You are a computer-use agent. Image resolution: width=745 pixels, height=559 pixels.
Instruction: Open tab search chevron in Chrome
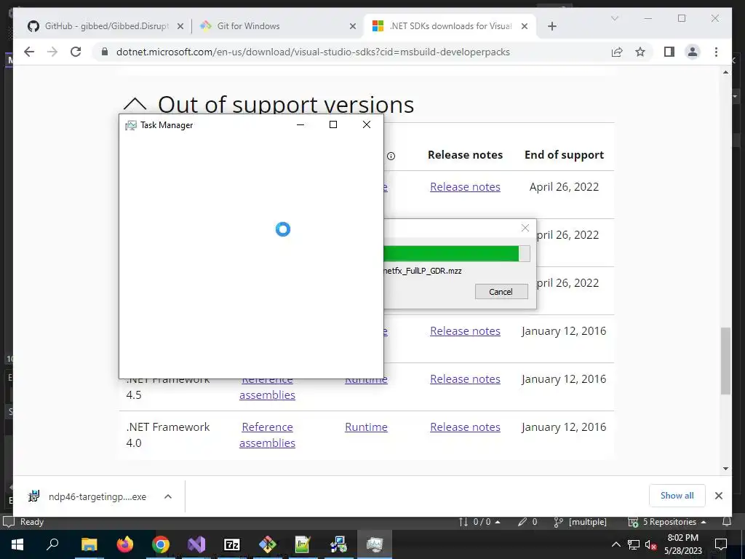[x=614, y=18]
